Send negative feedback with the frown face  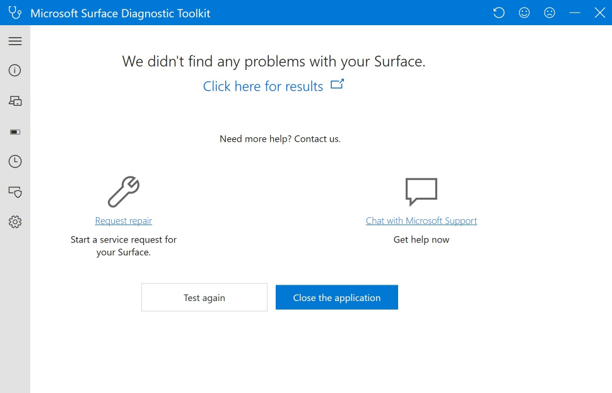click(550, 13)
